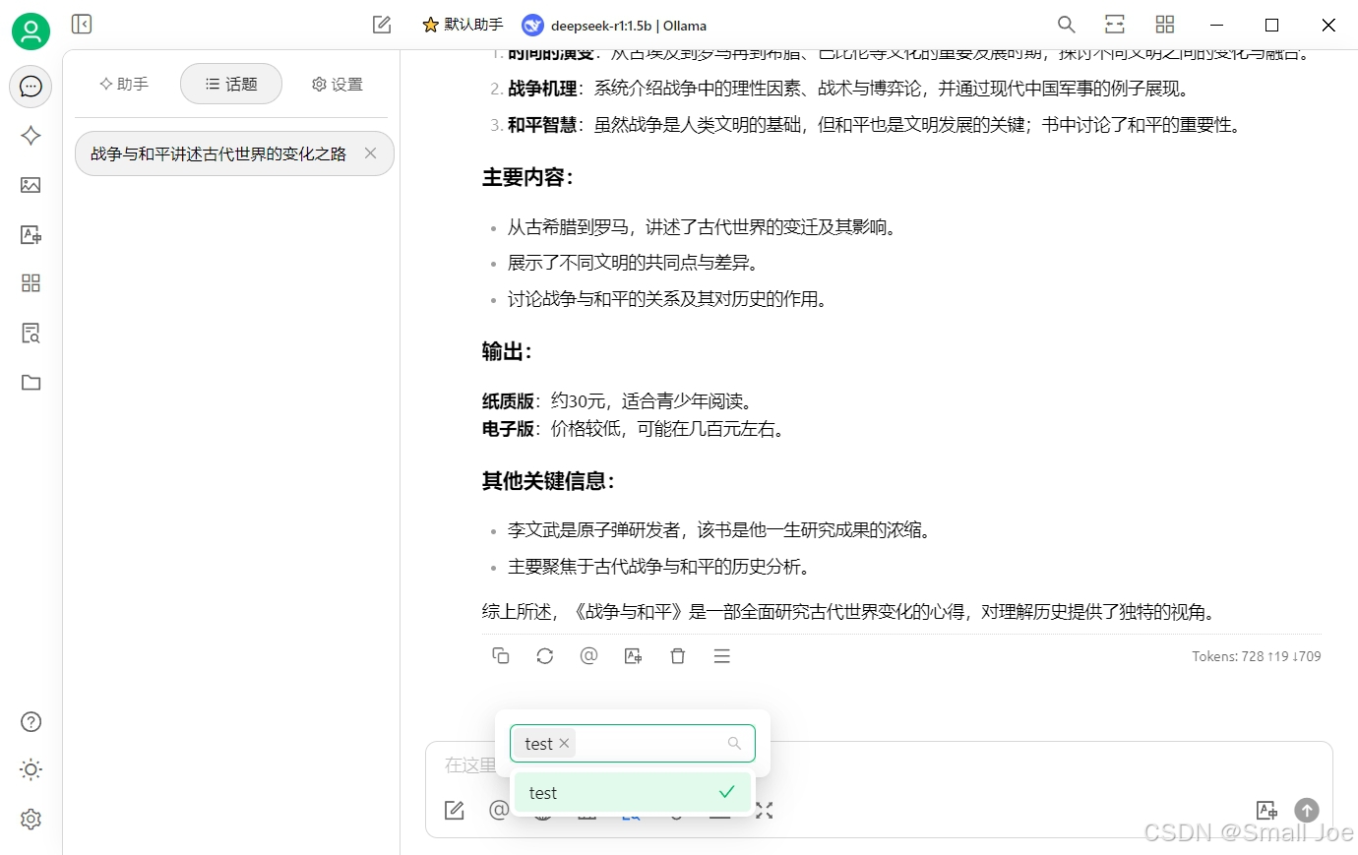Open the message options menu icon
Image resolution: width=1358 pixels, height=855 pixels.
[x=721, y=655]
